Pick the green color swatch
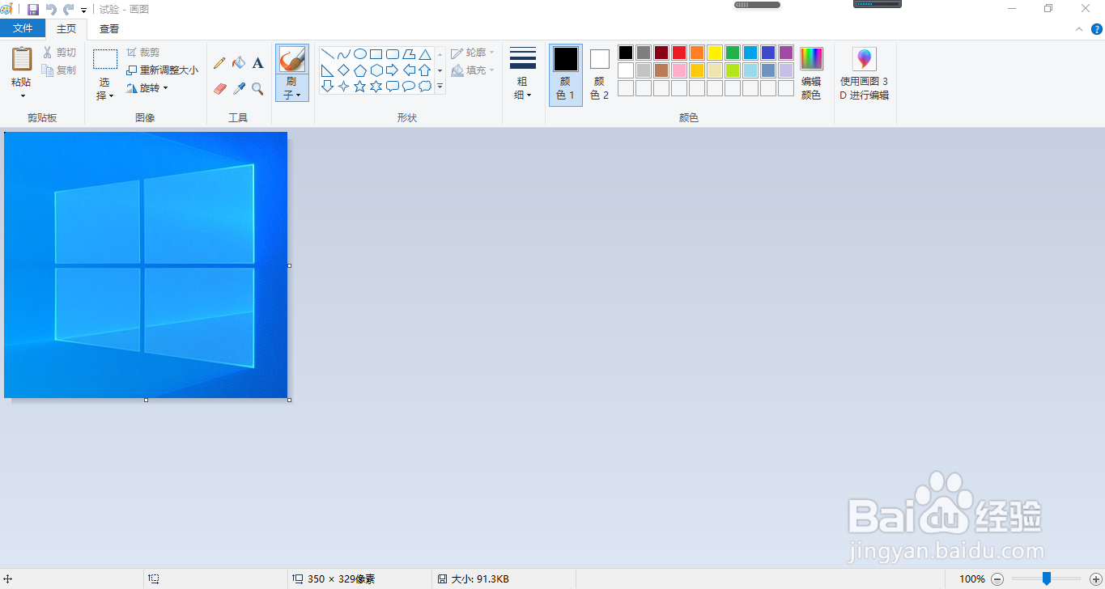The height and width of the screenshot is (589, 1105). (x=733, y=53)
